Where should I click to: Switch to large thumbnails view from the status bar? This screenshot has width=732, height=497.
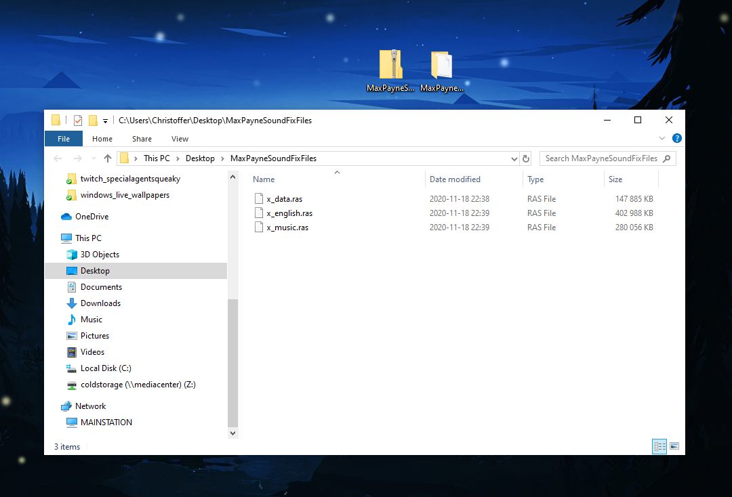click(x=674, y=446)
